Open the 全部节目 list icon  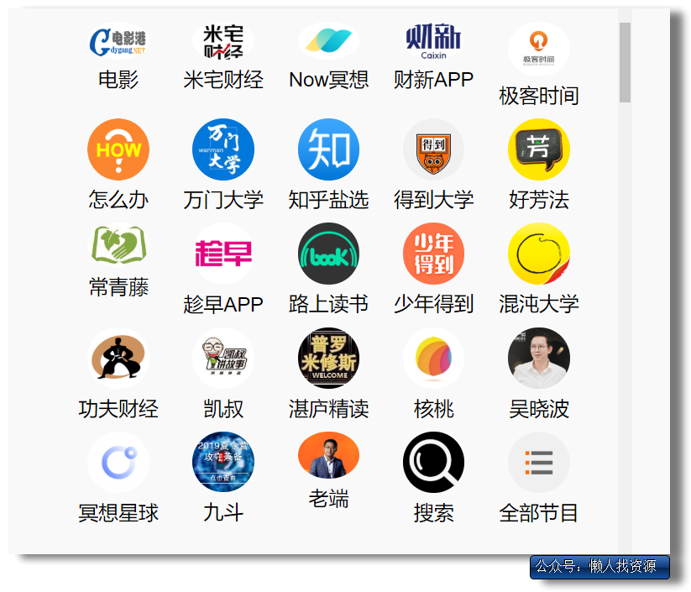(538, 463)
